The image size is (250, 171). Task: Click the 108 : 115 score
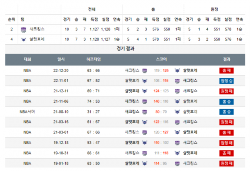(x=161, y=81)
